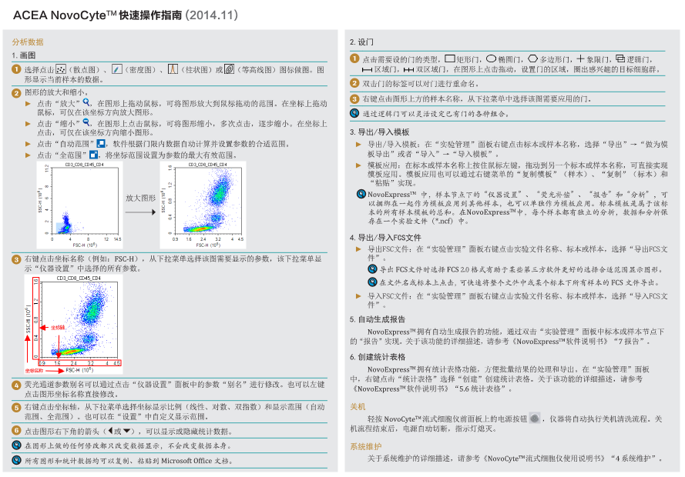This screenshot has height=477, width=685.
Task: Select the bi-range gate (双区域门) icon
Action: (x=408, y=69)
